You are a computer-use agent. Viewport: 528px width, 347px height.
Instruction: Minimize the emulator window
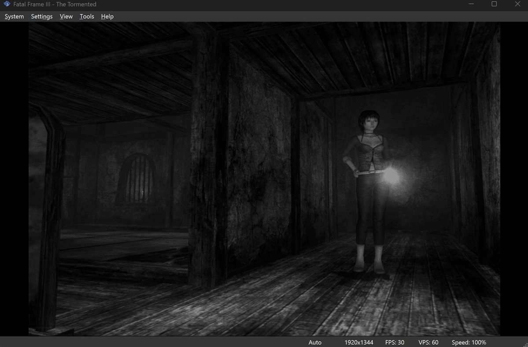click(471, 4)
